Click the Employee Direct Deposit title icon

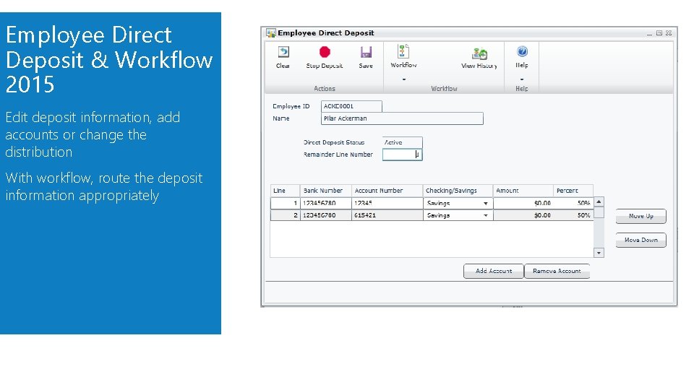click(x=270, y=33)
